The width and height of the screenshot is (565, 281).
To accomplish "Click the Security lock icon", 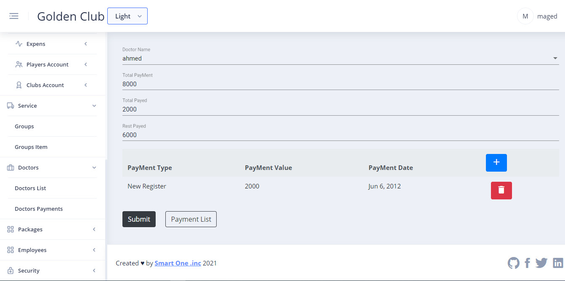I will coord(11,270).
